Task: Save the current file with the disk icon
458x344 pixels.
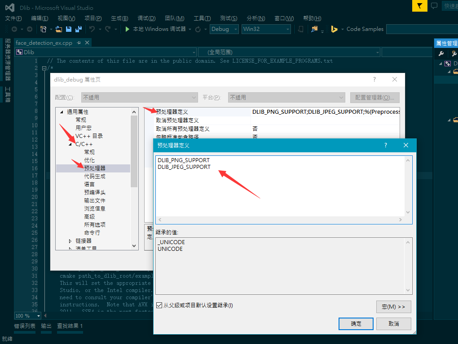Action: [x=69, y=29]
